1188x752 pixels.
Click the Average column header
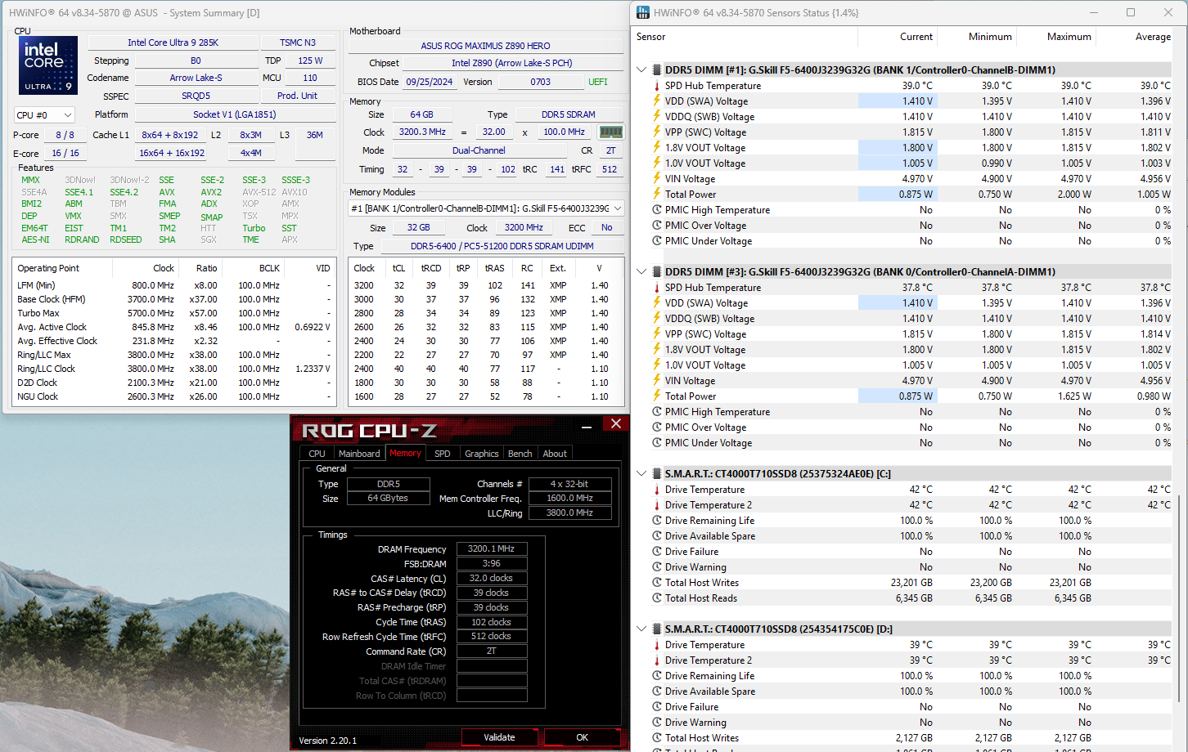click(x=1136, y=37)
